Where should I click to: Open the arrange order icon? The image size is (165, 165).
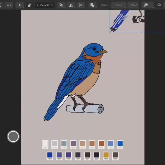point(61,5)
